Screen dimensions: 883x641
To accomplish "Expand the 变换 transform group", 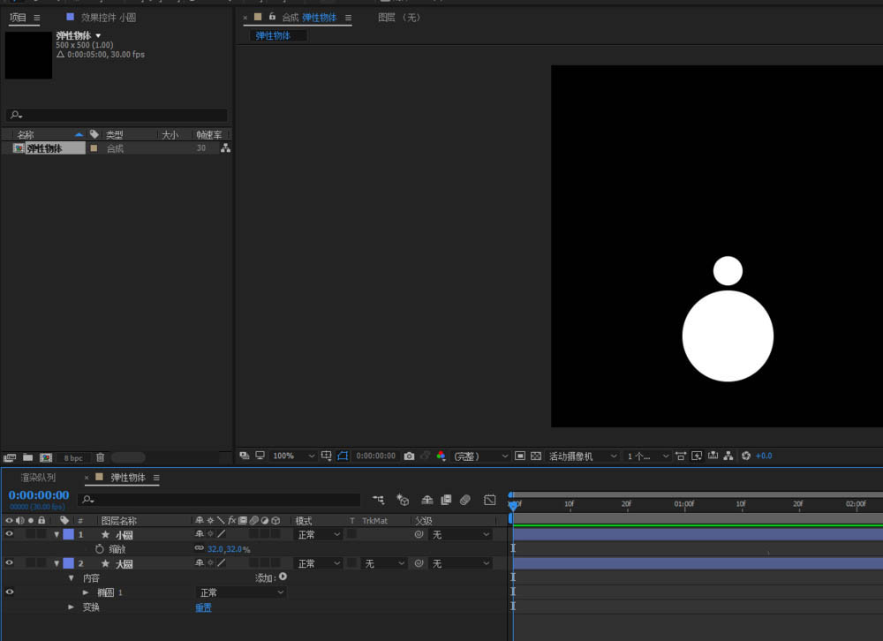I will coord(72,607).
